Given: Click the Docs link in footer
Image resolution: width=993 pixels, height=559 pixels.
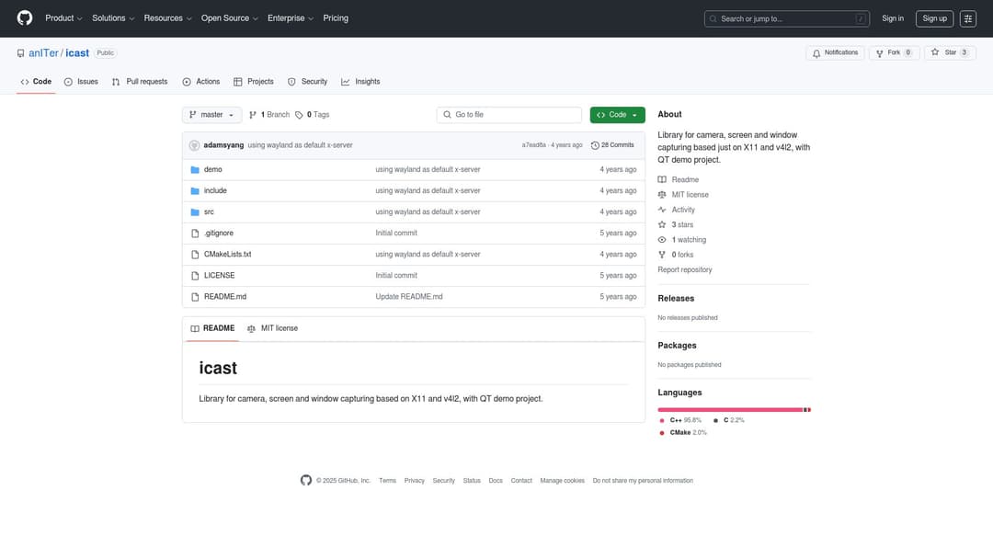Looking at the screenshot, I should (x=496, y=481).
